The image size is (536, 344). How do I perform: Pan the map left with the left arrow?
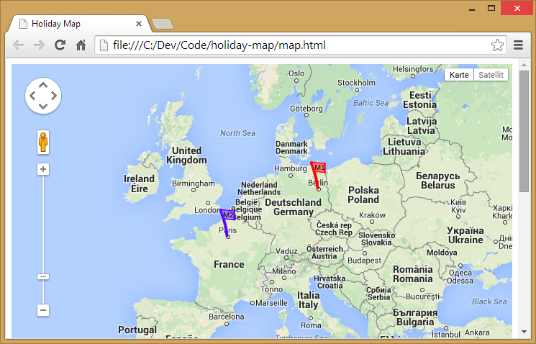(32, 96)
